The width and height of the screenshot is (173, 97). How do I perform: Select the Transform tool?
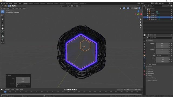point(2,29)
